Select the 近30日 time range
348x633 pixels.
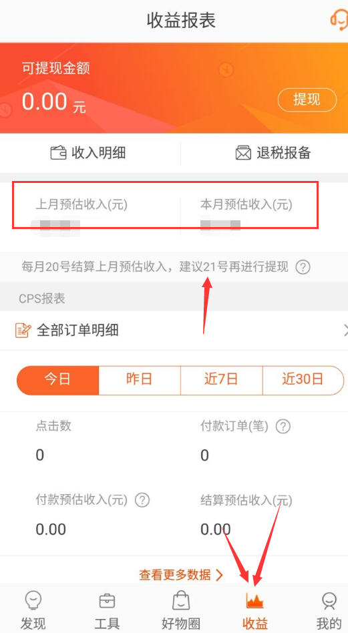(x=303, y=381)
